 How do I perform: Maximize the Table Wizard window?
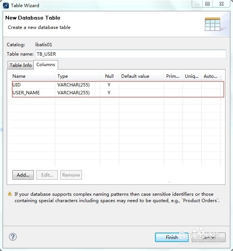(207, 4)
